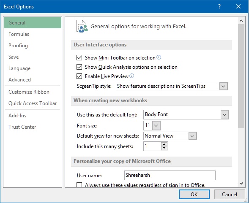Open Default view for new sheets dropdown
The width and height of the screenshot is (249, 203).
point(192,136)
